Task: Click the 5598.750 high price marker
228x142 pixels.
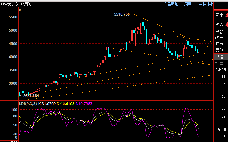Action: coord(122,14)
